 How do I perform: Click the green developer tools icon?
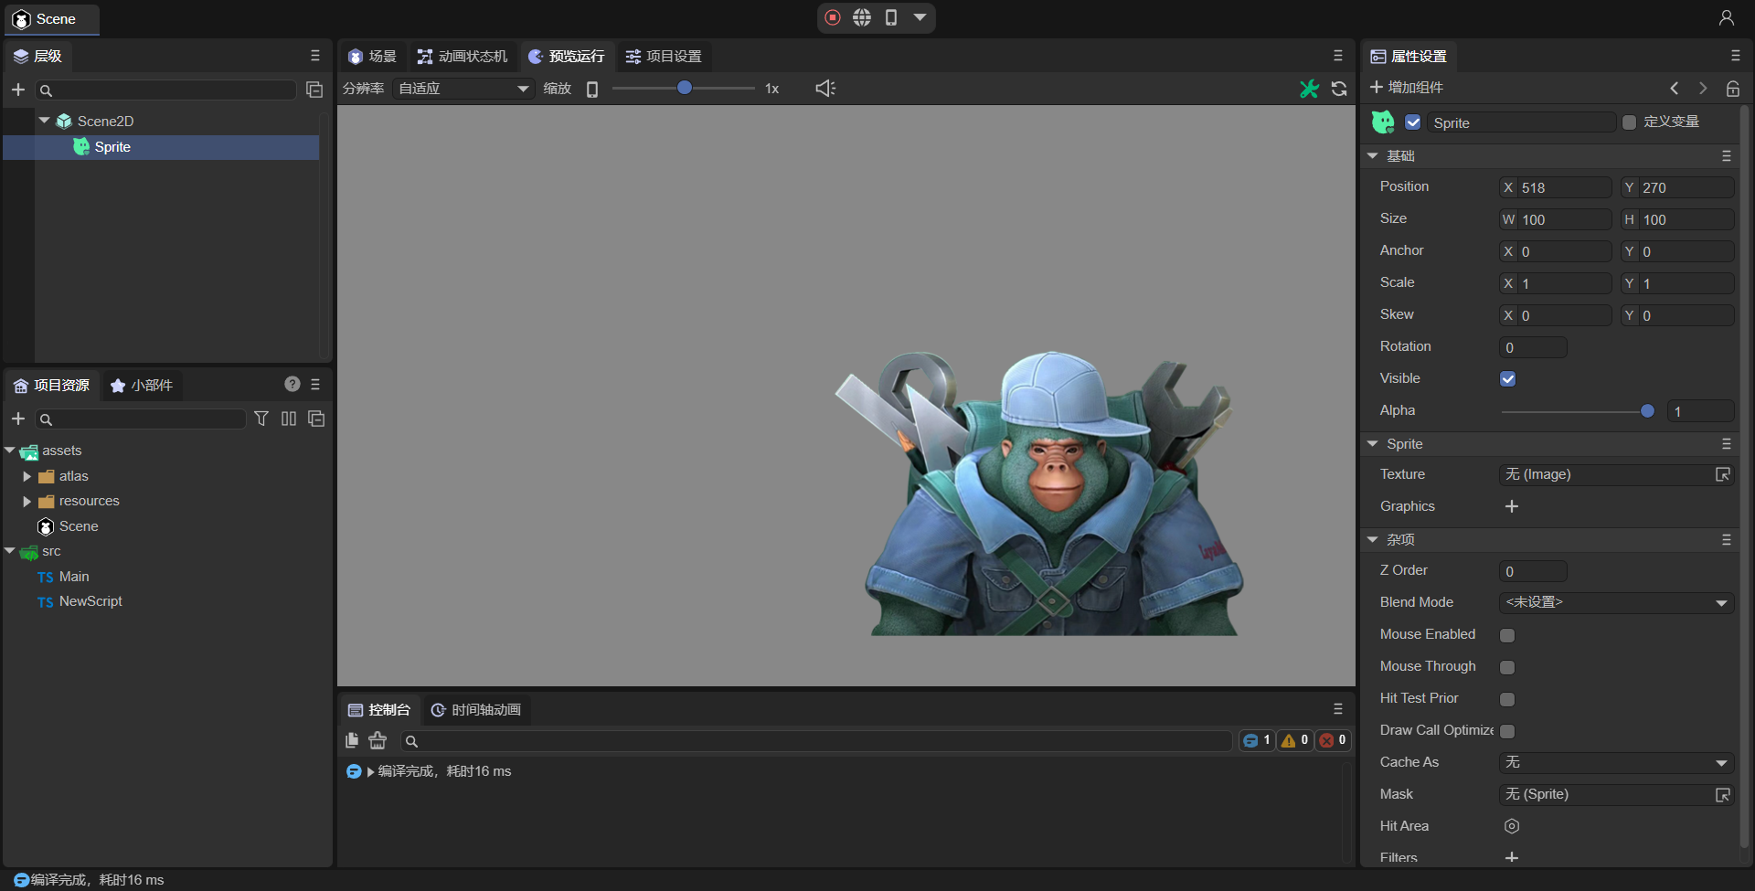pos(1309,89)
